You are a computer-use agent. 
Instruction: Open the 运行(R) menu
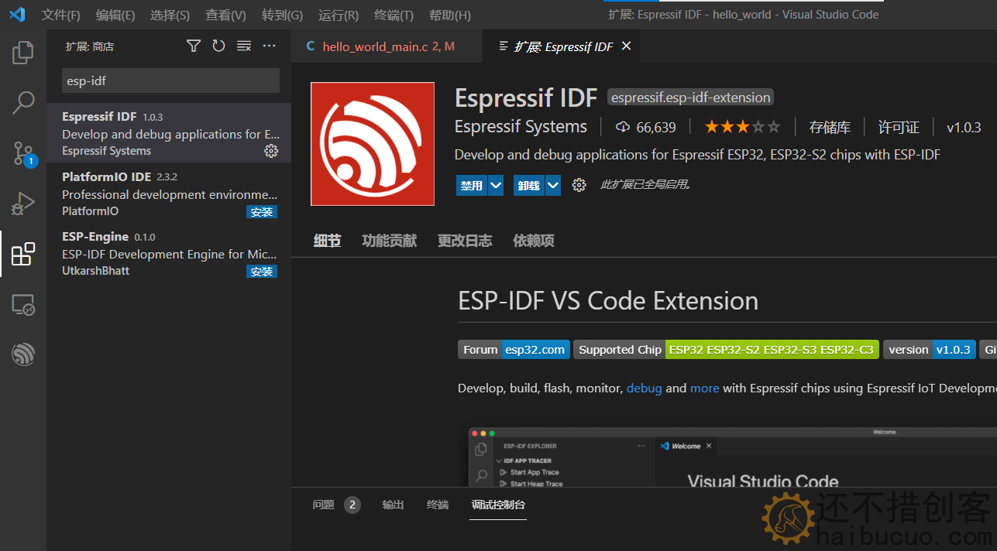pyautogui.click(x=339, y=15)
